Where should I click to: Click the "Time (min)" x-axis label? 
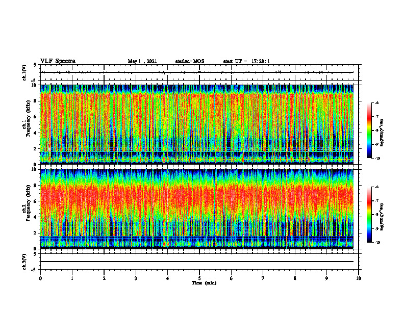click(204, 283)
